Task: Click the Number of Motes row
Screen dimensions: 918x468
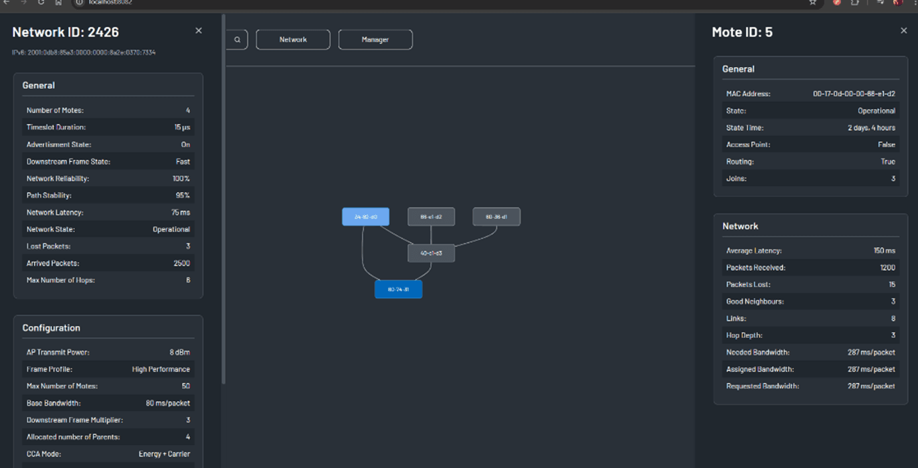Action: [108, 110]
